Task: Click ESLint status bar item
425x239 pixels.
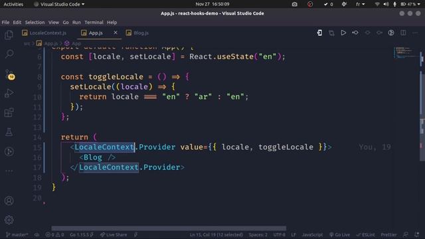Action: pyautogui.click(x=365, y=234)
